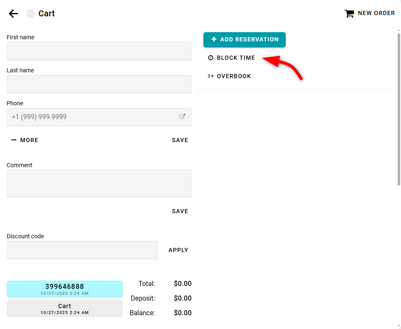The width and height of the screenshot is (401, 329).
Task: Click the shopping cart New Order icon
Action: coord(349,13)
